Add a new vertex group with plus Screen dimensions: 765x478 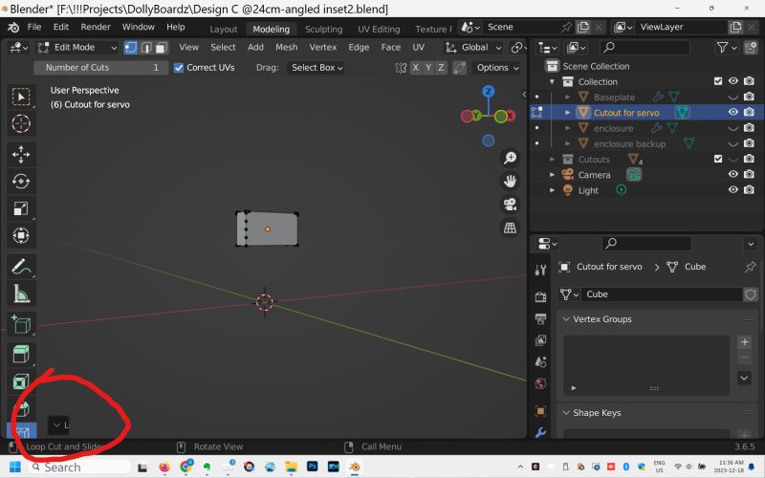click(x=744, y=342)
